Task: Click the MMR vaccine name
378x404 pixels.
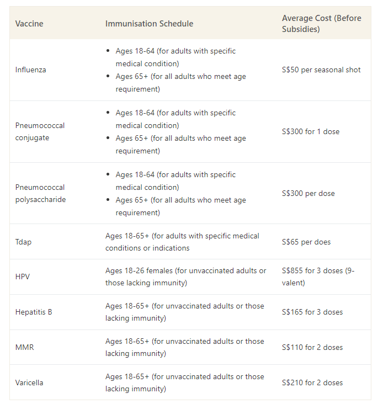Action: 24,348
